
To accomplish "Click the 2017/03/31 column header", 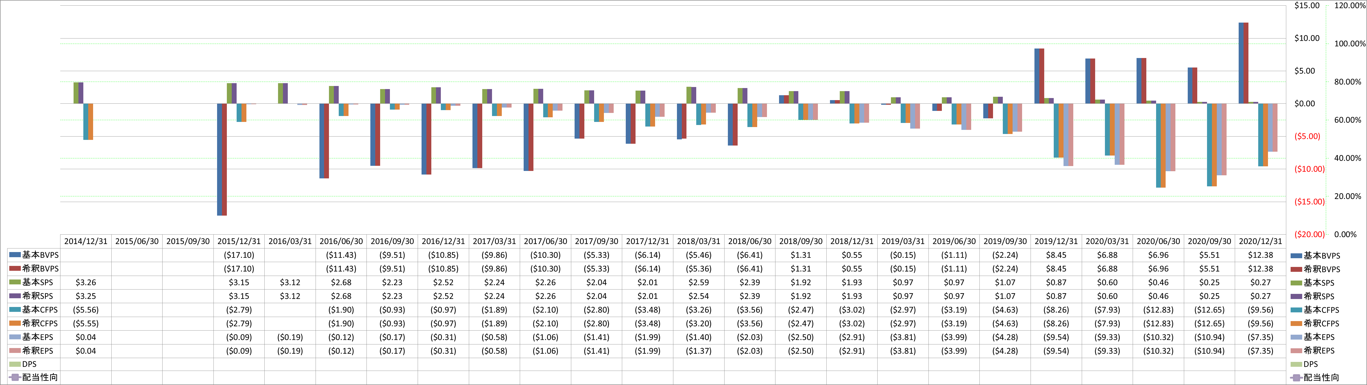I will coord(495,241).
